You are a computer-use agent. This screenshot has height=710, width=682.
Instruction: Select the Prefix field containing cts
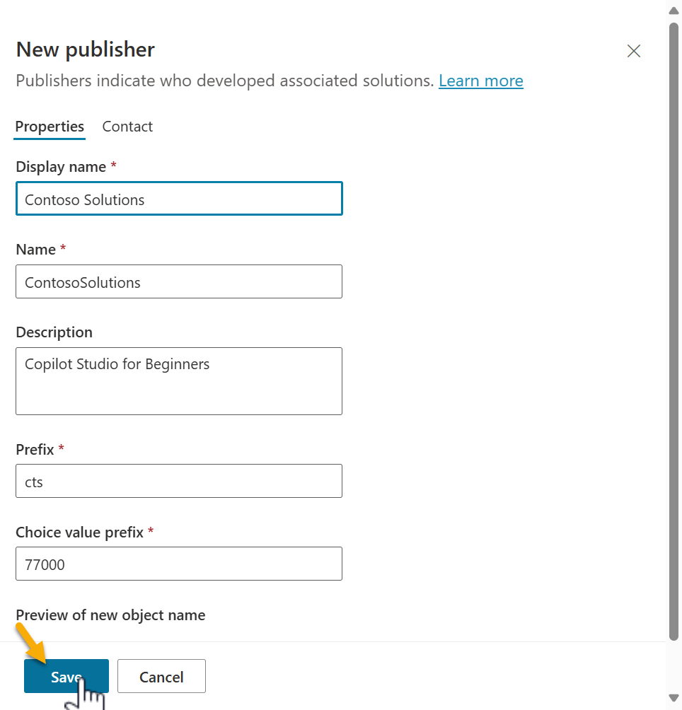(179, 481)
